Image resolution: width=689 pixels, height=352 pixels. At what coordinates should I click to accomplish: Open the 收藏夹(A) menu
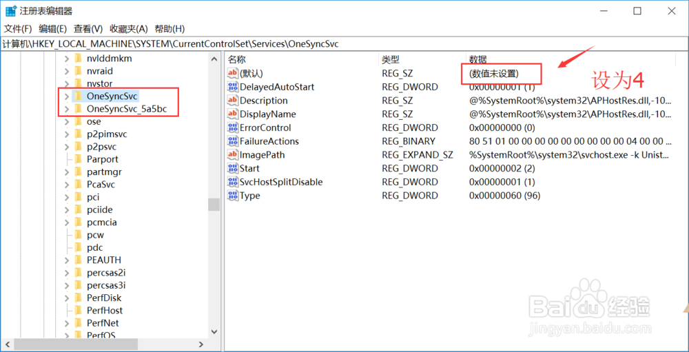pyautogui.click(x=129, y=29)
